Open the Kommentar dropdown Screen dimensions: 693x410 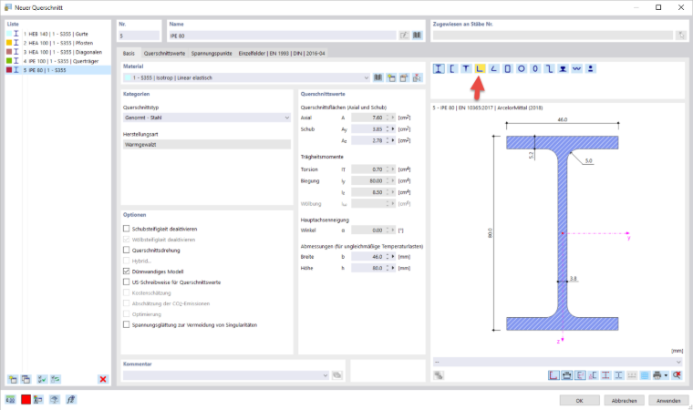pyautogui.click(x=226, y=375)
